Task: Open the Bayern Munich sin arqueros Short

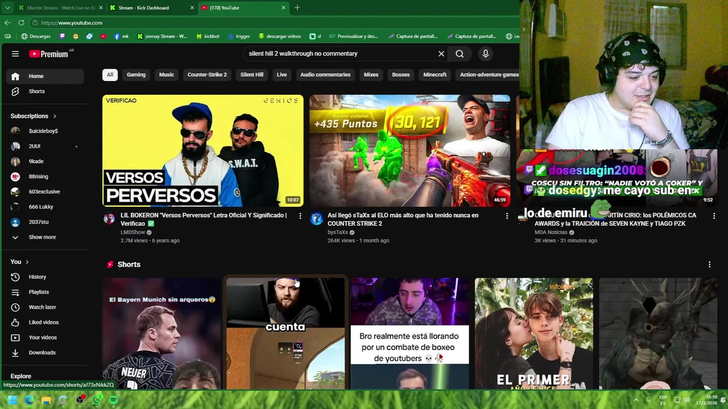Action: (161, 333)
